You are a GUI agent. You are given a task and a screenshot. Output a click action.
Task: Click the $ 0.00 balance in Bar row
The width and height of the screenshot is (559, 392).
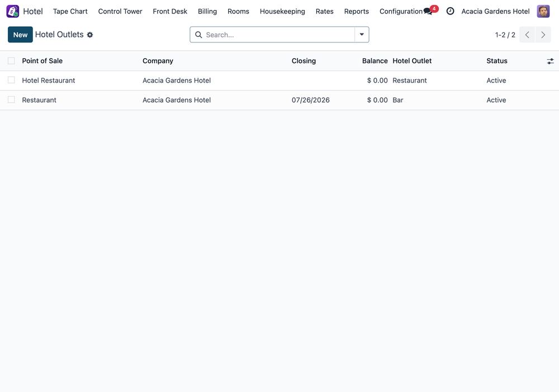(x=377, y=100)
